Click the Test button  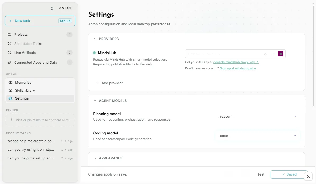click(261, 174)
